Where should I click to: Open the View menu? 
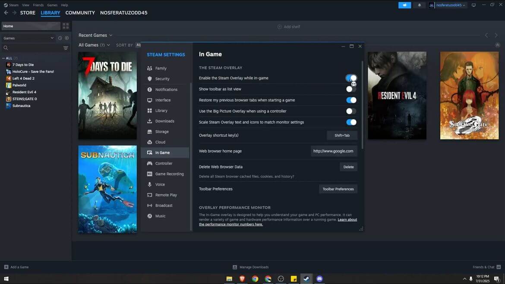click(x=26, y=5)
